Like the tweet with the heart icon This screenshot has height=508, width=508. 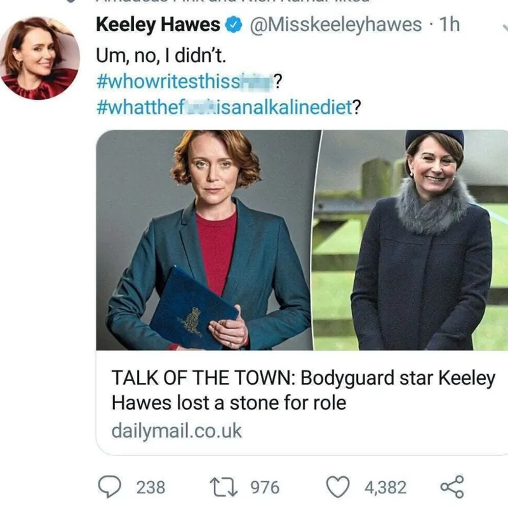click(x=339, y=486)
